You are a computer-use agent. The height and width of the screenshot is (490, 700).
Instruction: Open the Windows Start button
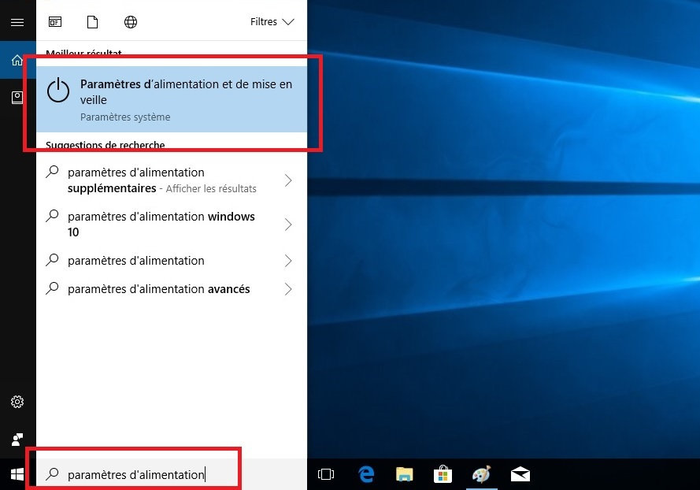coord(17,474)
